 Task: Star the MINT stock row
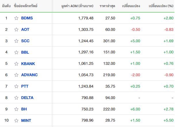(x=16, y=120)
